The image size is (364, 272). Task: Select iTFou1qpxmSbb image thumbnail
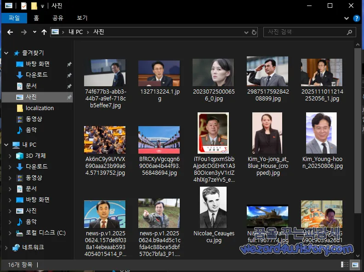click(x=213, y=133)
